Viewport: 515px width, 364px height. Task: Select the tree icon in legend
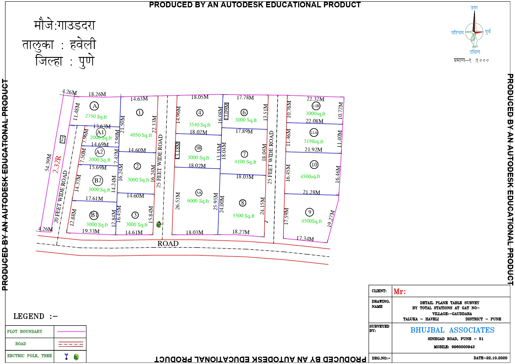(x=76, y=357)
